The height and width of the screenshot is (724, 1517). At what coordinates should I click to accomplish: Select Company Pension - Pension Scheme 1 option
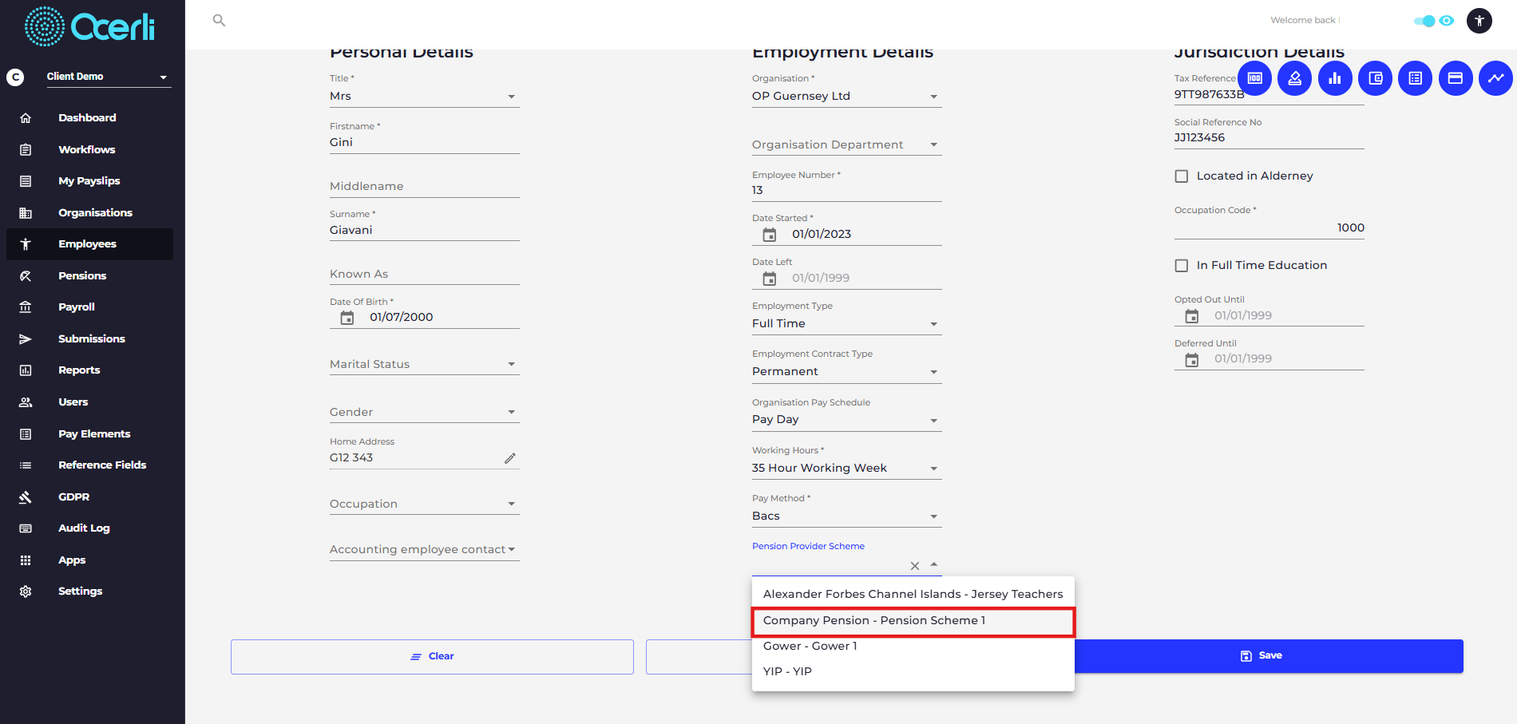tap(913, 621)
